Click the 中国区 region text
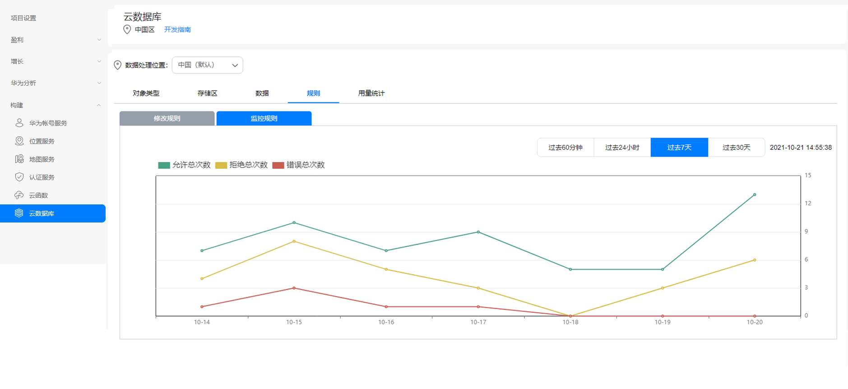 [144, 29]
